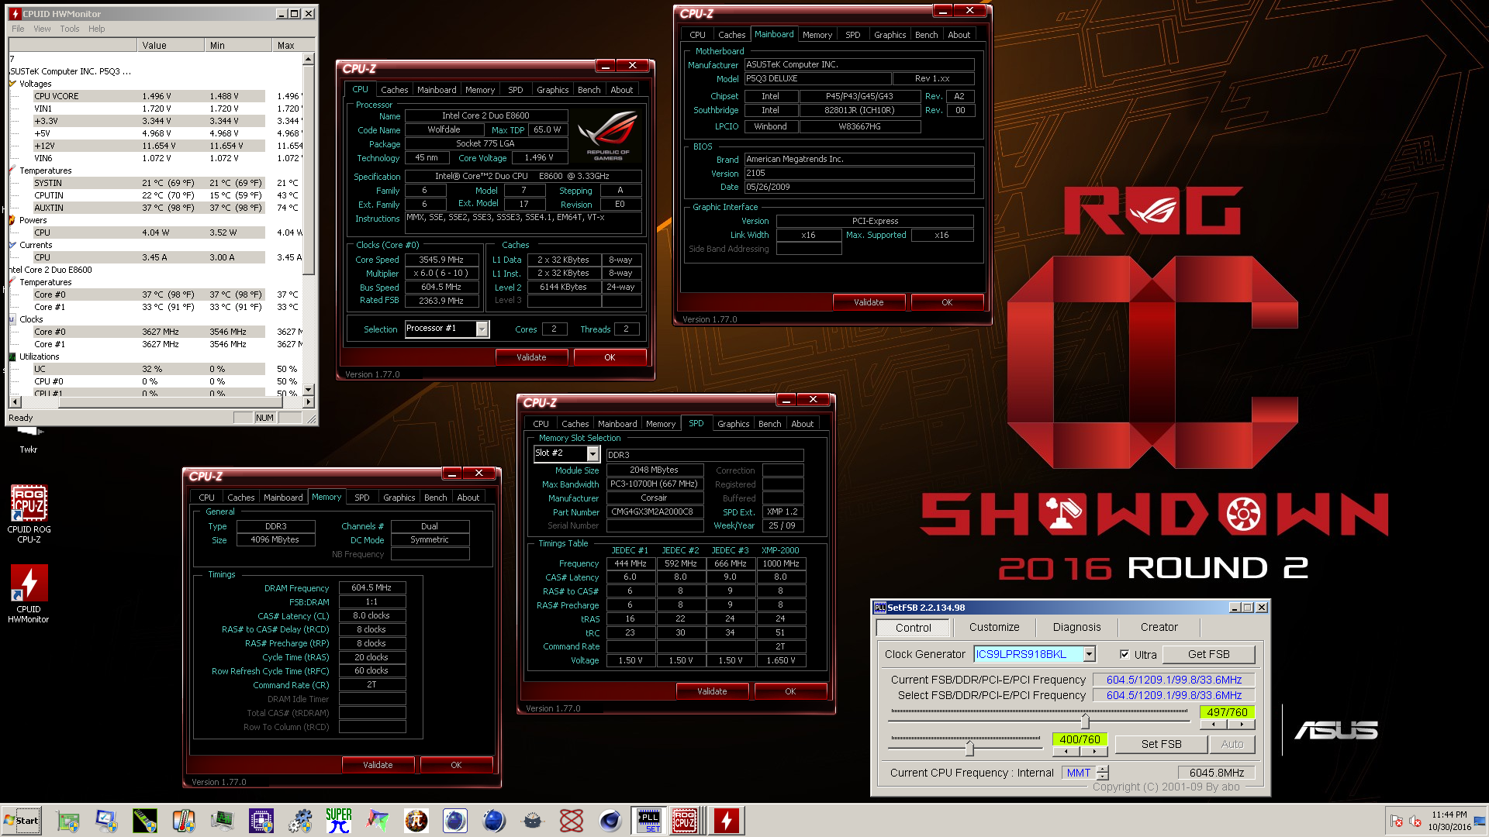
Task: Click HWMonitor horizontal scrollbar right arrow
Action: [309, 402]
